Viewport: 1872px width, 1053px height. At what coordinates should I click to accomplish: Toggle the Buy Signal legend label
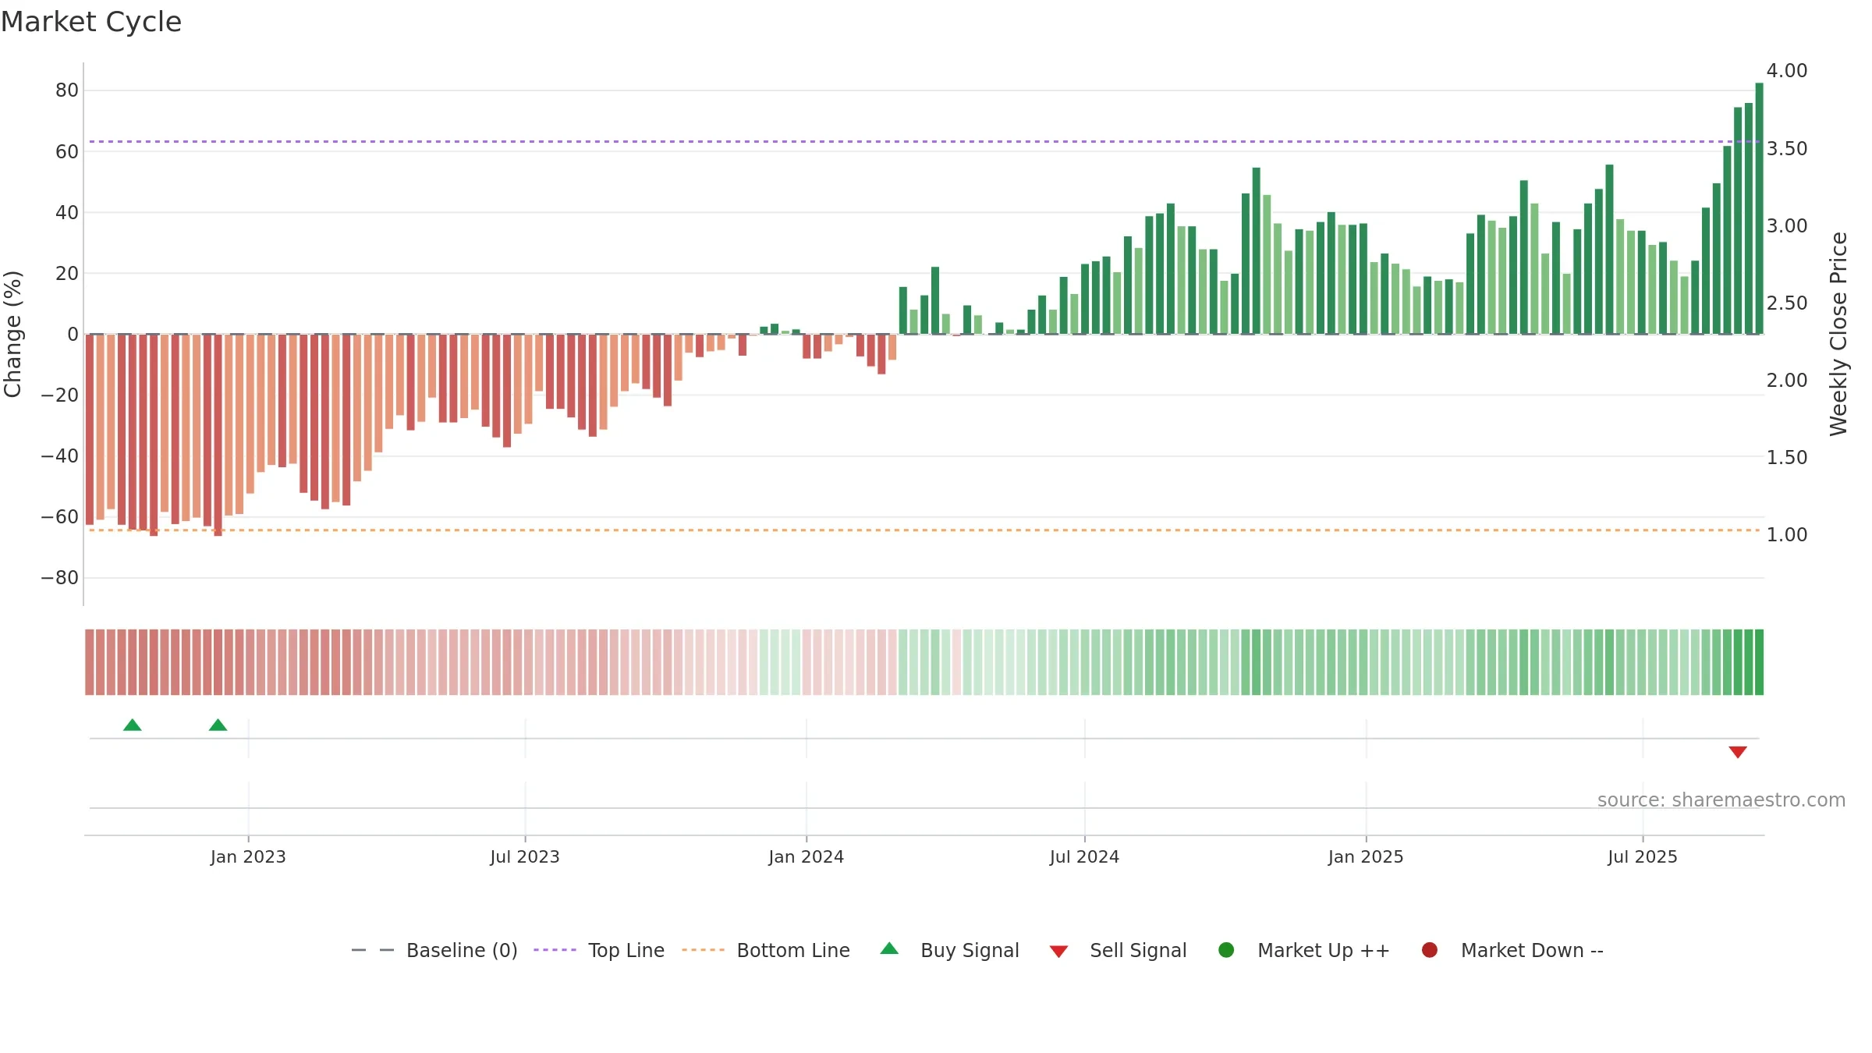[x=970, y=950]
